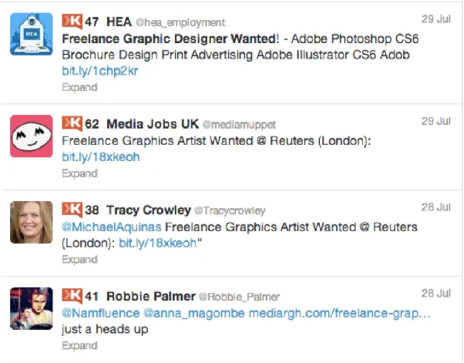464x363 pixels.
Task: Expand the Media Jobs UK tweet
Action: (x=79, y=173)
